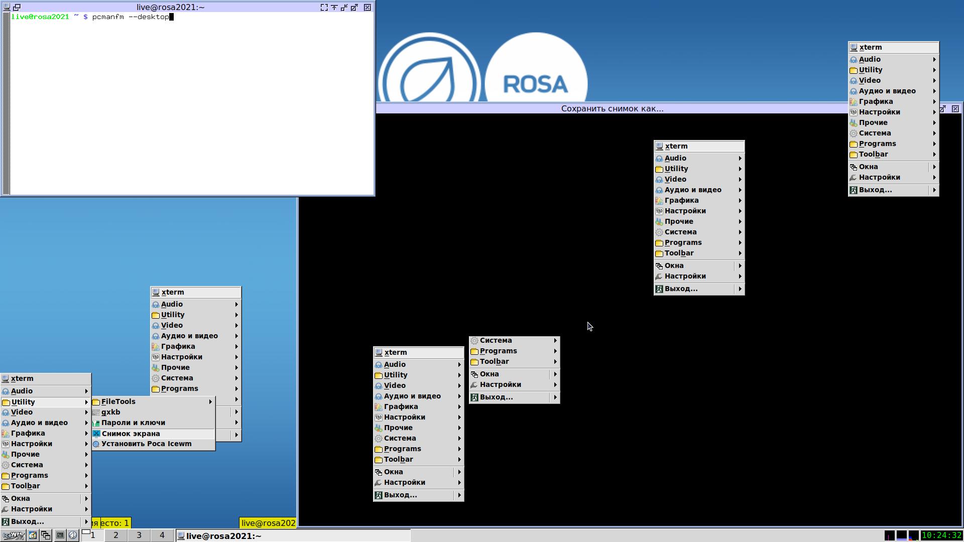The height and width of the screenshot is (542, 964).
Task: Launch the web browser taskbar icon
Action: coord(73,535)
